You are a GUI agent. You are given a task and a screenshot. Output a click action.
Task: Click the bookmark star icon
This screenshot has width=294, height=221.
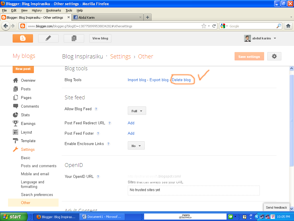click(204, 26)
